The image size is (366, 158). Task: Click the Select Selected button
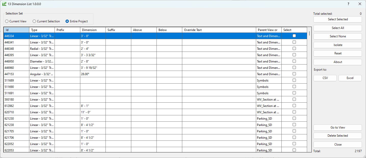click(338, 19)
